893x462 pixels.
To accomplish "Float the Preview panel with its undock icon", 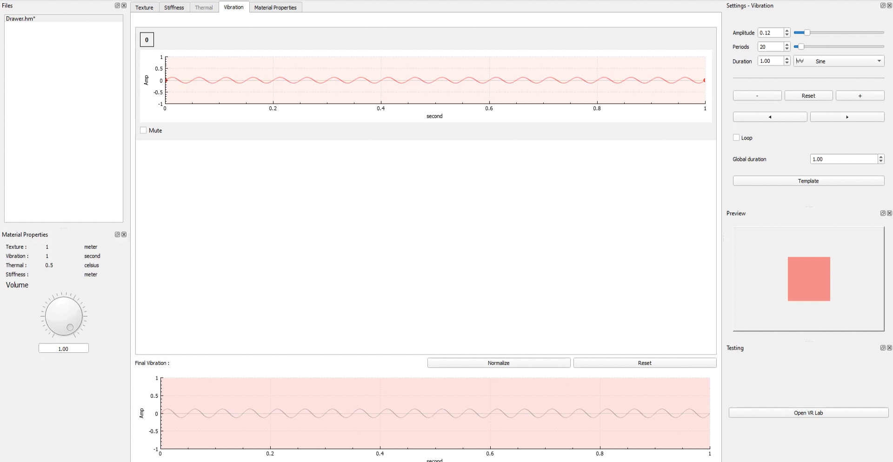I will point(882,213).
